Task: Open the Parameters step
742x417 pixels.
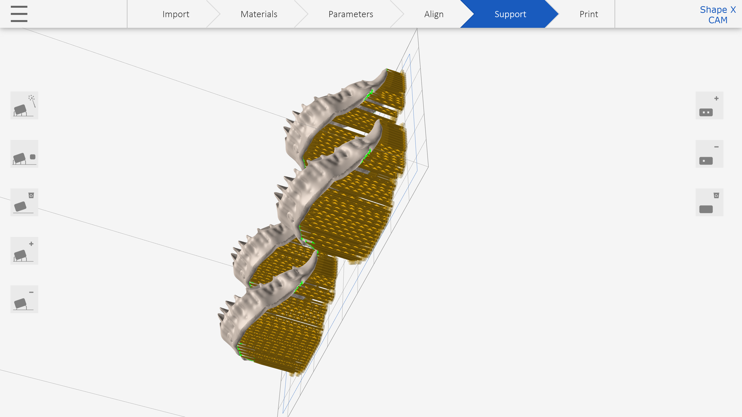Action: click(351, 14)
